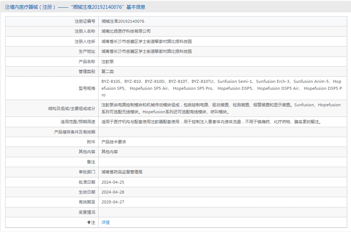
Task: Click the document icon in page header
Action: pos(7,7)
